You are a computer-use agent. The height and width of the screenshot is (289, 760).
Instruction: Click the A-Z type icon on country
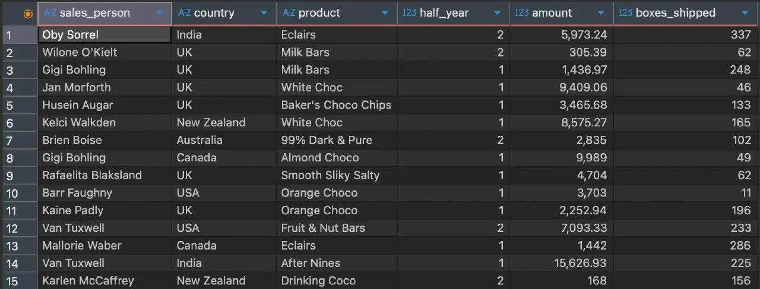[x=184, y=12]
